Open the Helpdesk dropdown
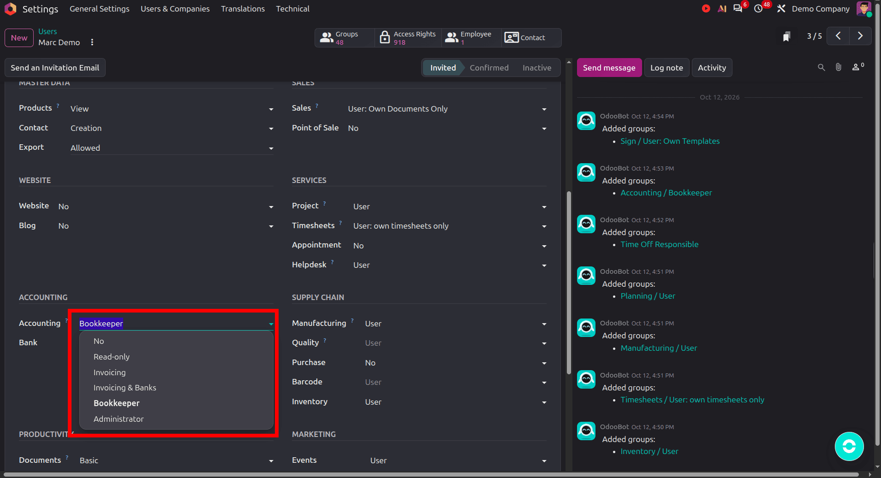Viewport: 881px width, 478px height. click(x=450, y=265)
